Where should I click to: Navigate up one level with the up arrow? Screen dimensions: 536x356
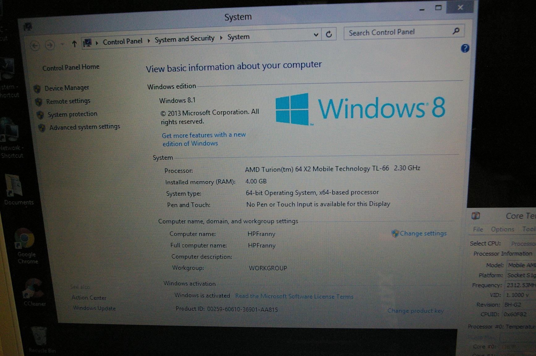click(74, 44)
